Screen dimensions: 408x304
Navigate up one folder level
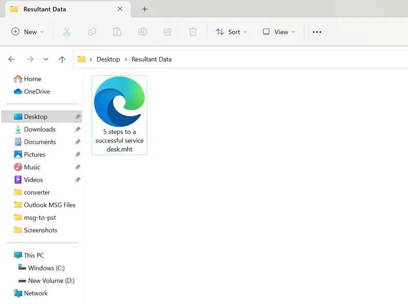click(62, 60)
